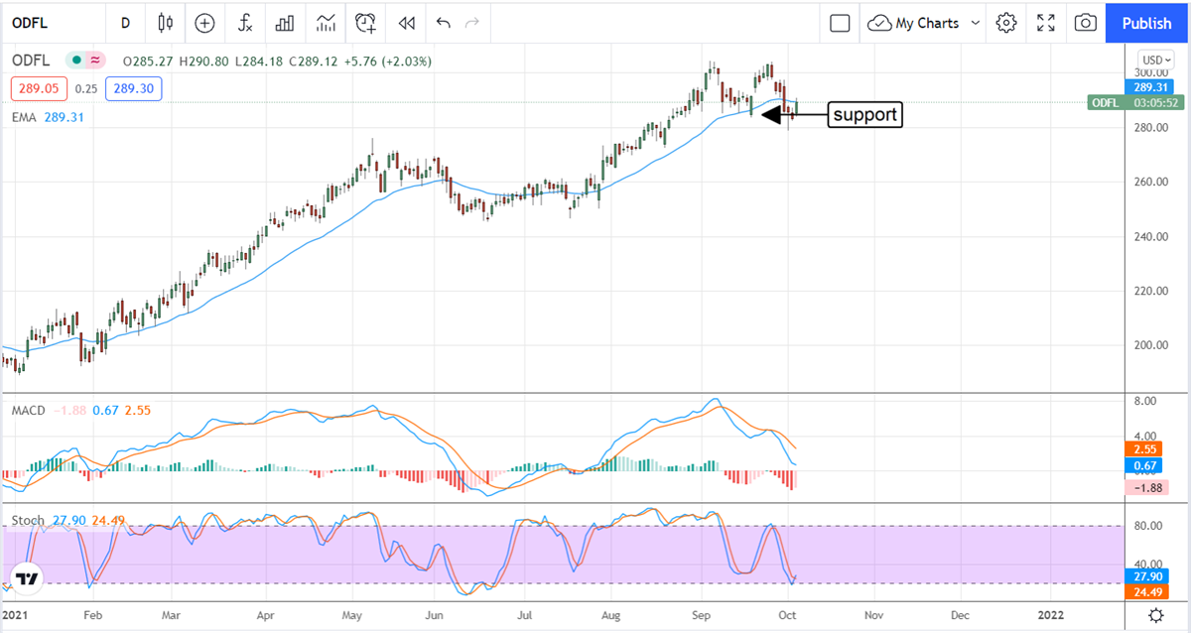The height and width of the screenshot is (633, 1191).
Task: Click the Feb label on time axis
Action: (x=91, y=615)
